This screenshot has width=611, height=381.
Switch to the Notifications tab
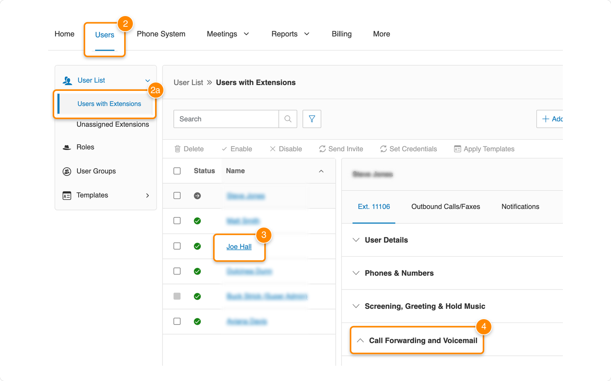[520, 207]
